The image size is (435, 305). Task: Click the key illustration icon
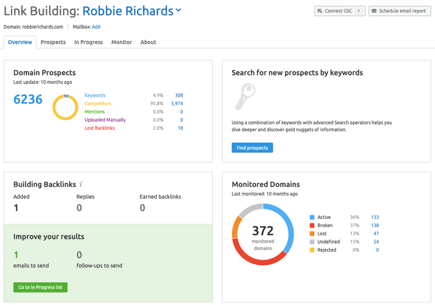[x=245, y=97]
